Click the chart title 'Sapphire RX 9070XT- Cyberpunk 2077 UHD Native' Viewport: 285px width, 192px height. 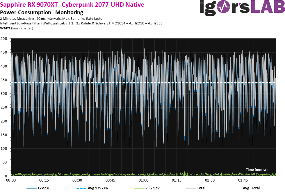point(72,4)
